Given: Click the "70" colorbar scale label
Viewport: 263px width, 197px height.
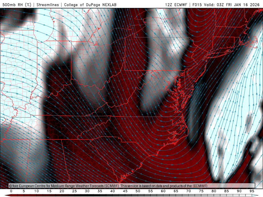Looking at the screenshot, I should point(188,191).
